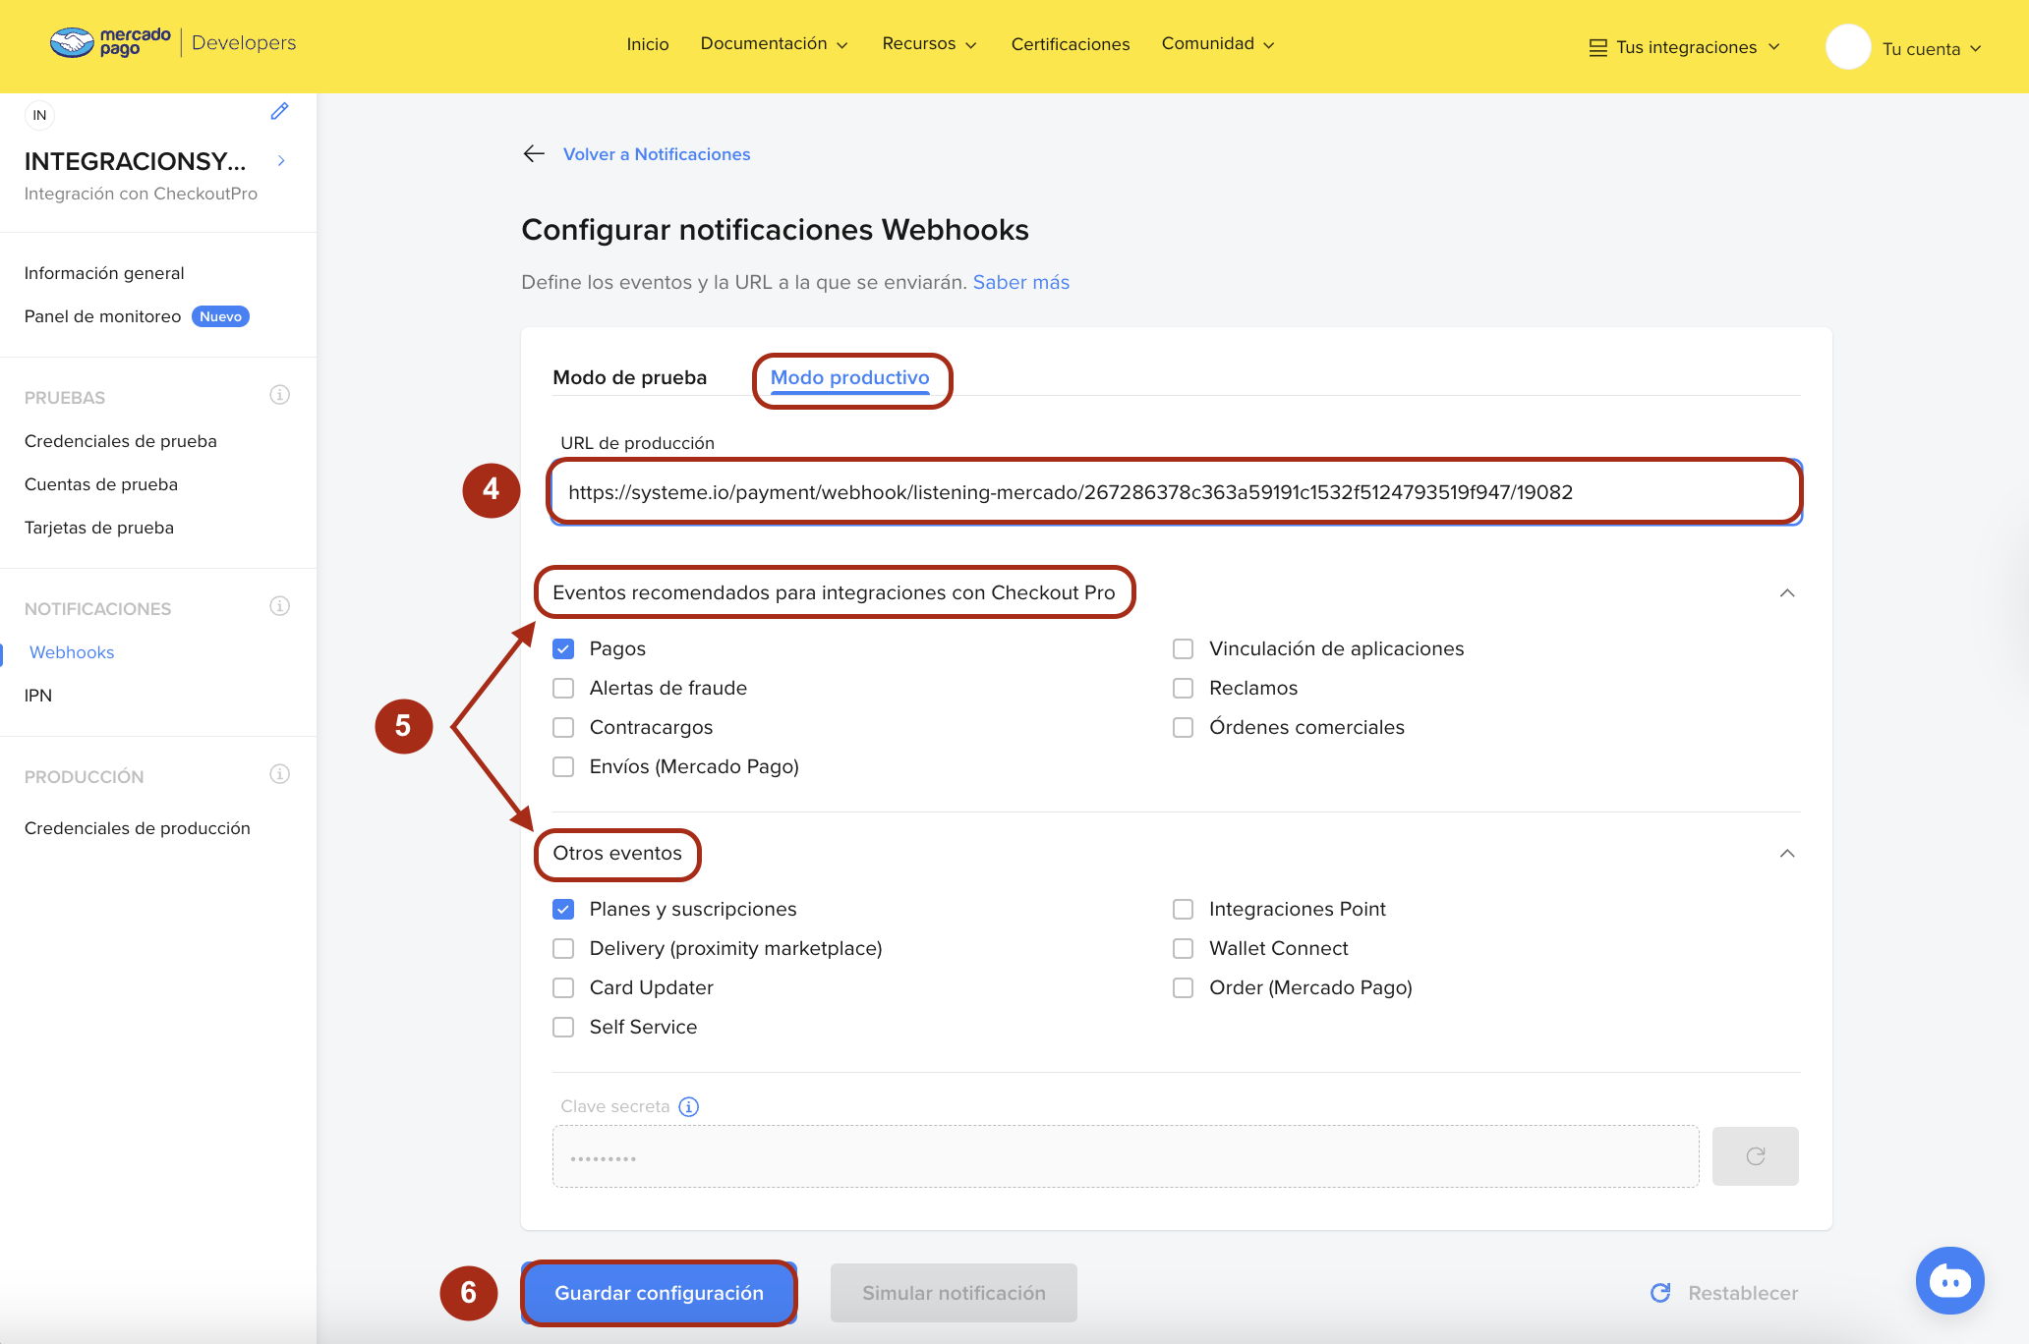Click the back arrow near Volver a Notificaciones

point(534,154)
